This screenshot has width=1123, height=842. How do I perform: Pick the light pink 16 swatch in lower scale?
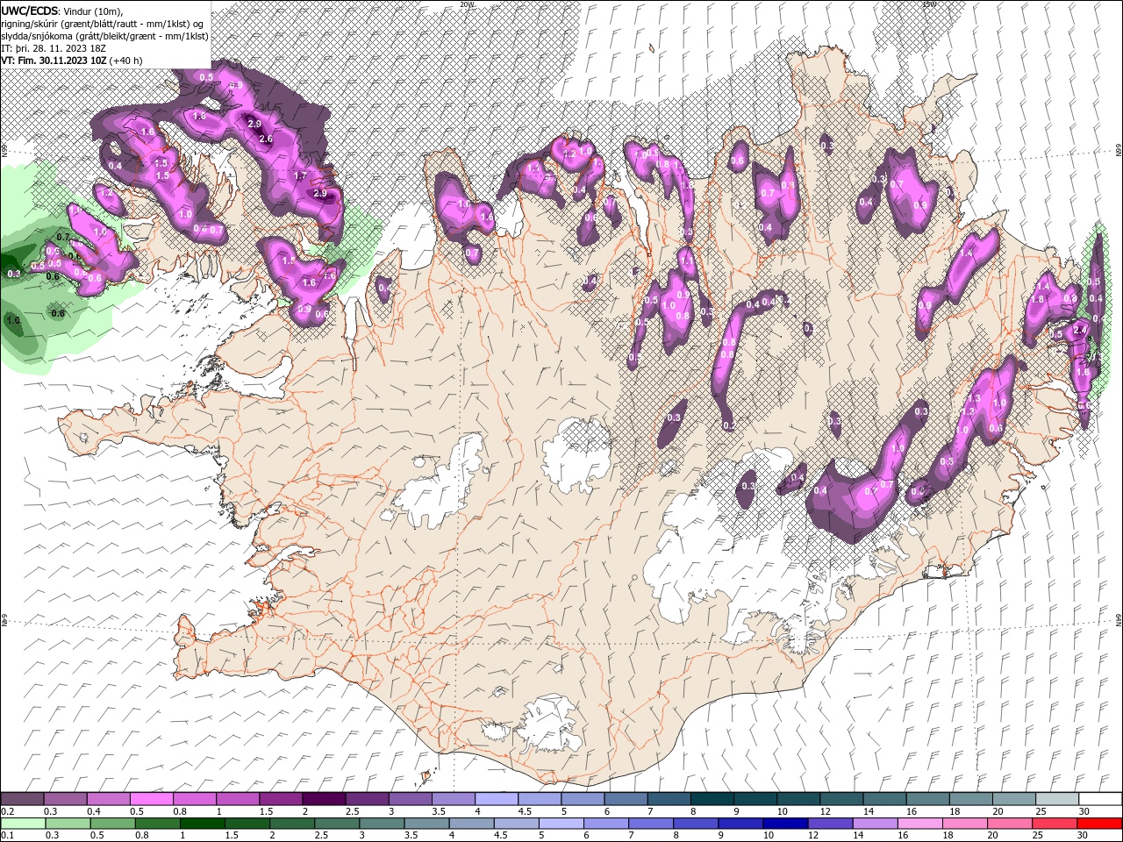point(920,824)
